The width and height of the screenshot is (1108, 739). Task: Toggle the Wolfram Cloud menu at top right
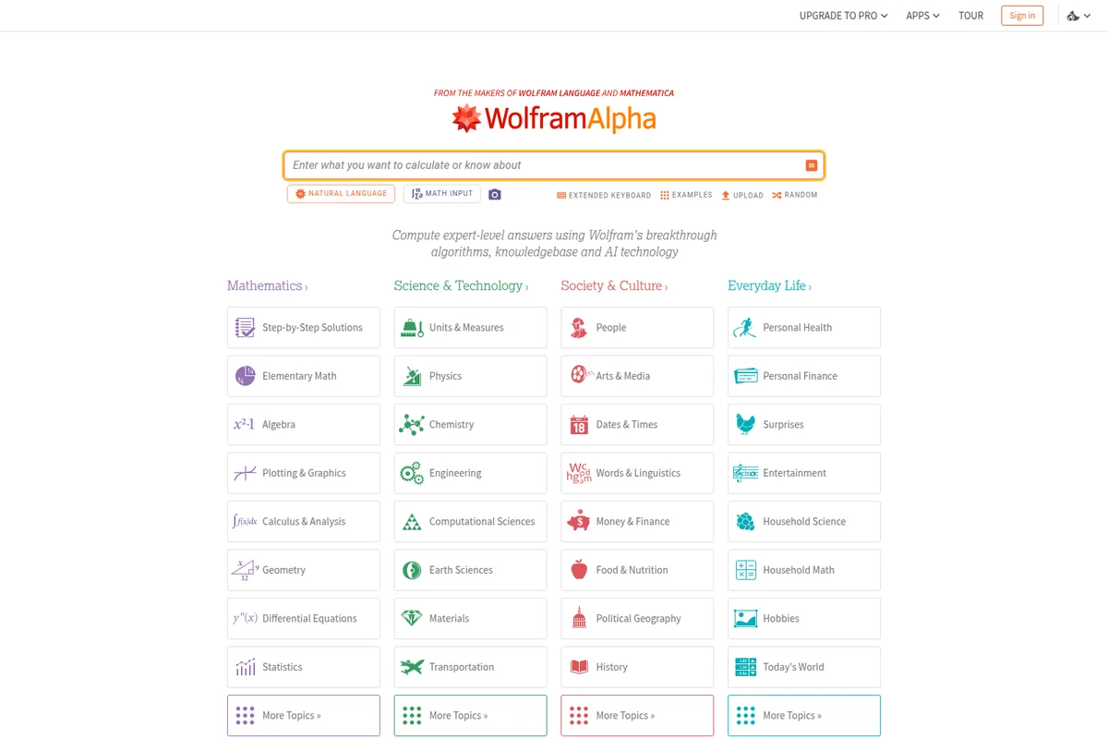[x=1078, y=15]
